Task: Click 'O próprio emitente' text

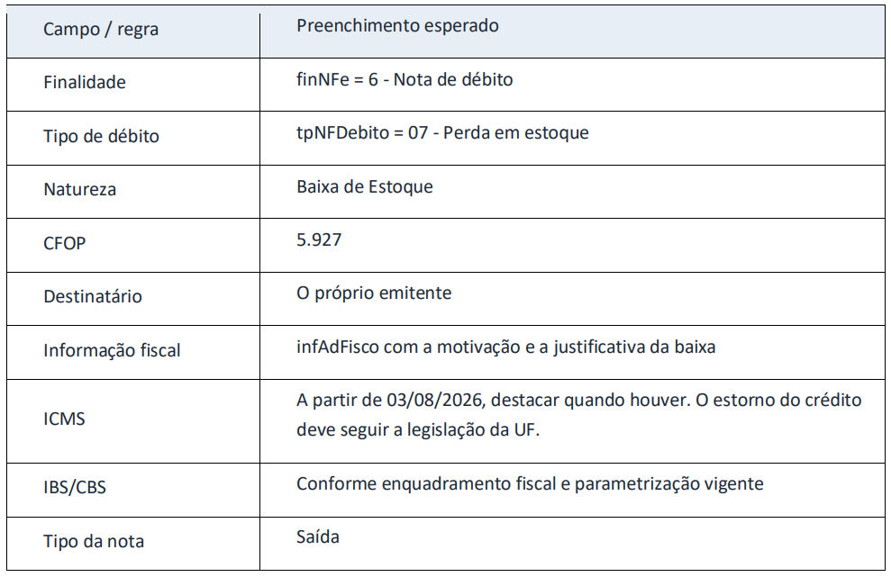Action: click(x=374, y=293)
